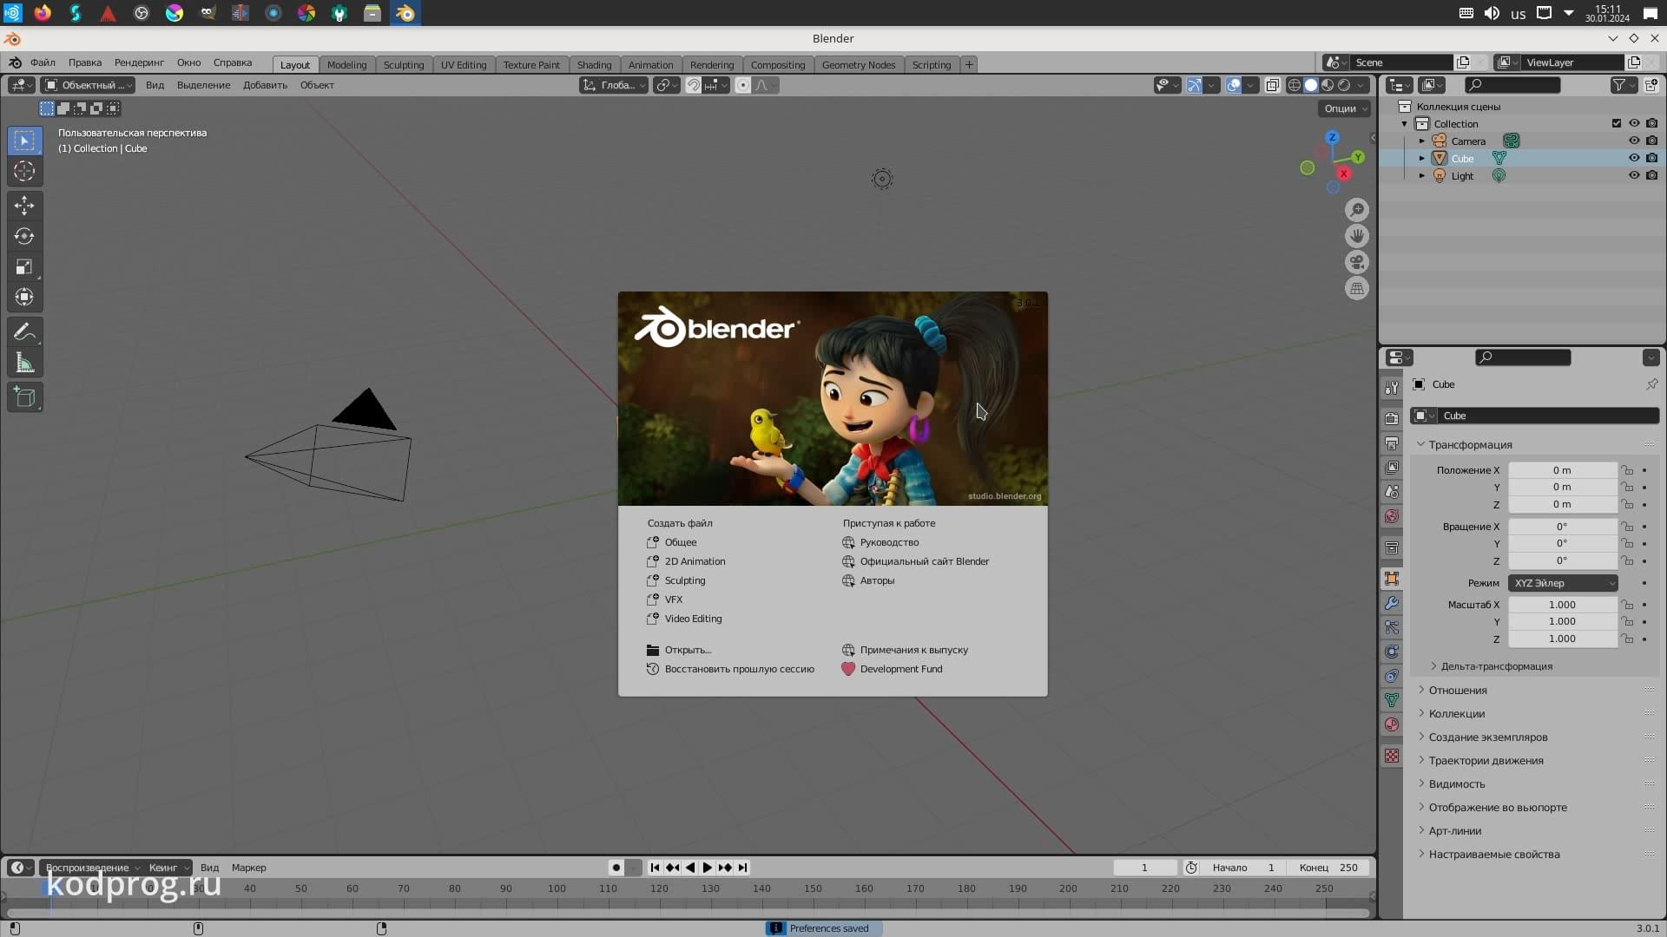Expand the Camera item in outliner
This screenshot has height=937, width=1667.
[1422, 141]
